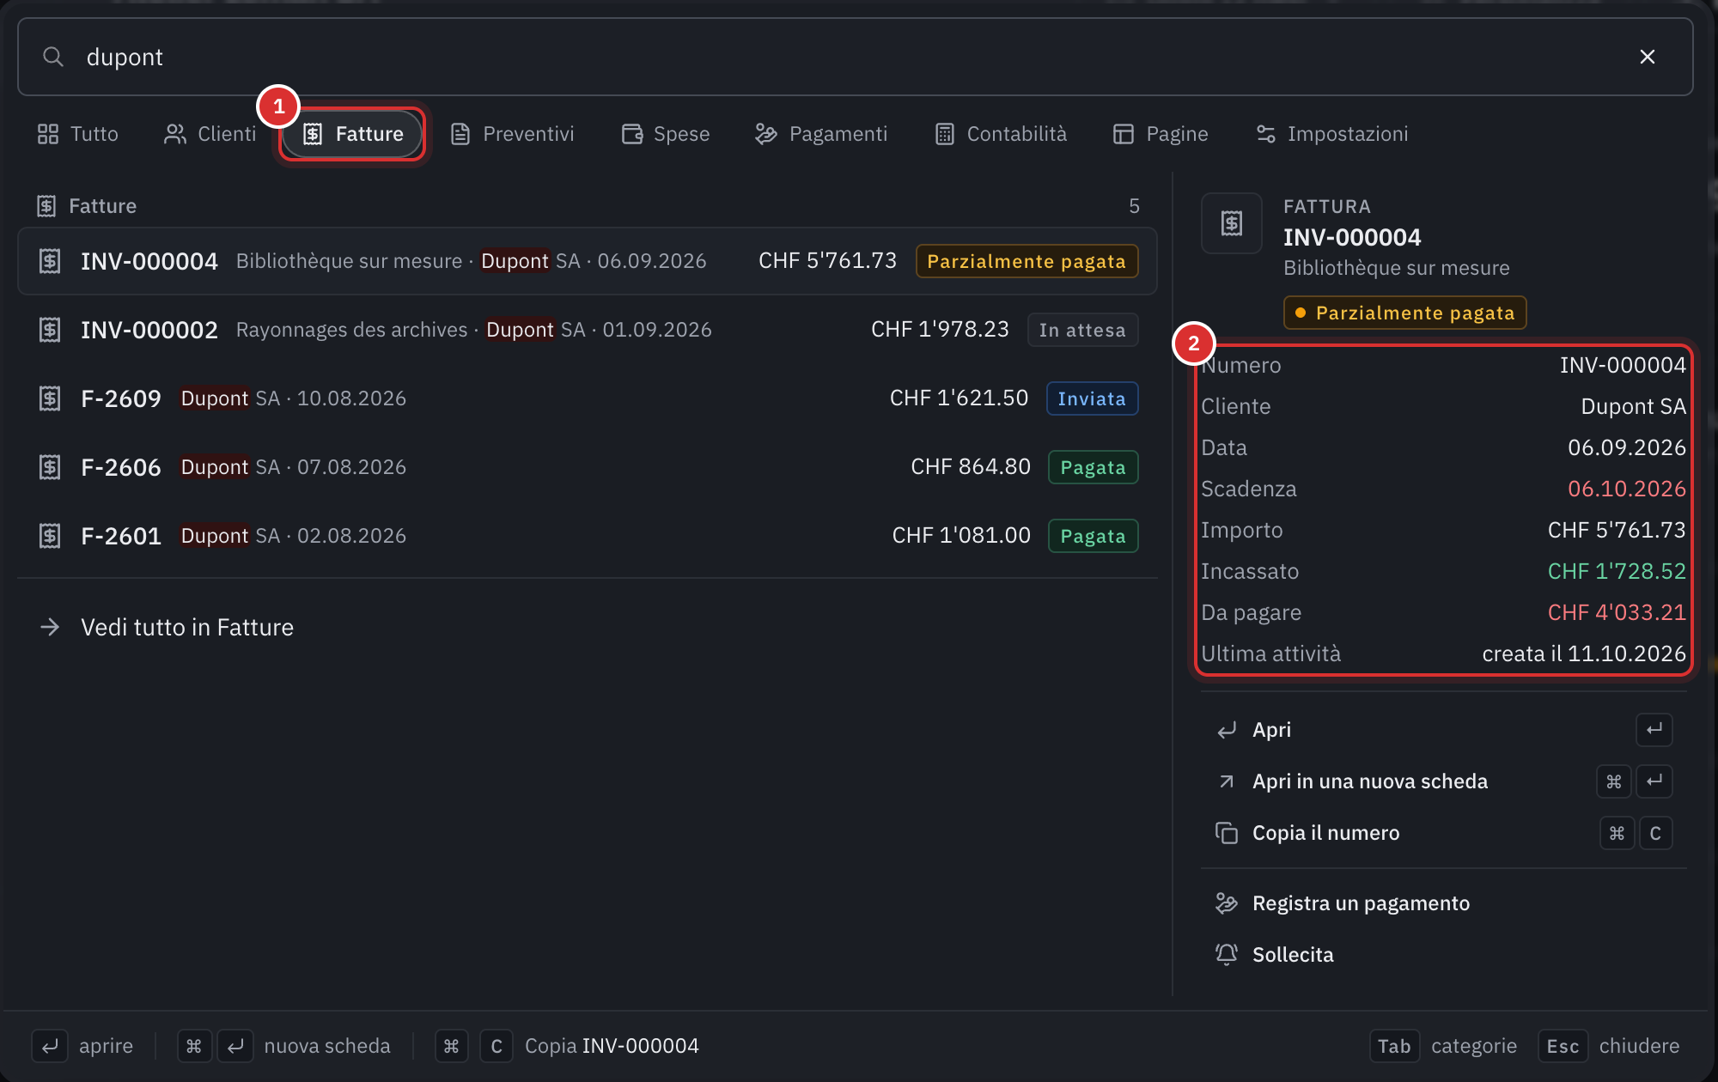
Task: Clear the search with the X icon
Action: [1647, 57]
